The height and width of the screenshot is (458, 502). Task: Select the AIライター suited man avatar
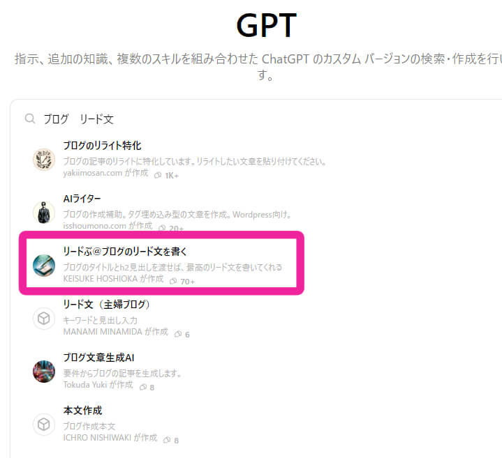pyautogui.click(x=44, y=212)
